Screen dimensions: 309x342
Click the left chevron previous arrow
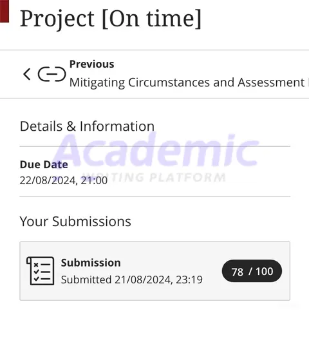coord(26,74)
